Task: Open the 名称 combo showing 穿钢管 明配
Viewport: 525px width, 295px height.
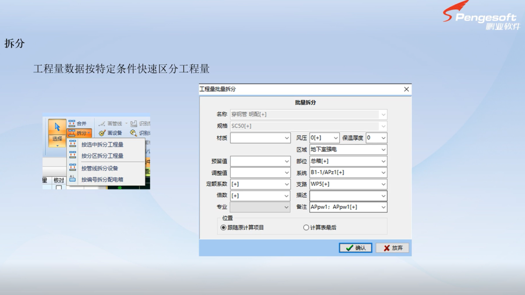Action: click(308, 115)
